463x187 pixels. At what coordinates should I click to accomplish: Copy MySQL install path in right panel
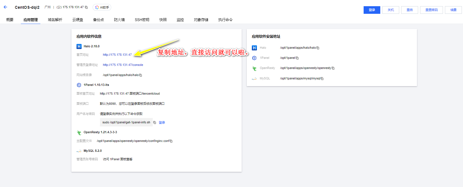tap(322, 79)
